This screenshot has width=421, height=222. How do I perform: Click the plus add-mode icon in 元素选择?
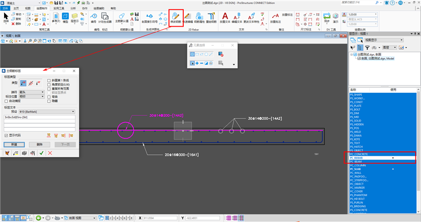click(x=198, y=63)
